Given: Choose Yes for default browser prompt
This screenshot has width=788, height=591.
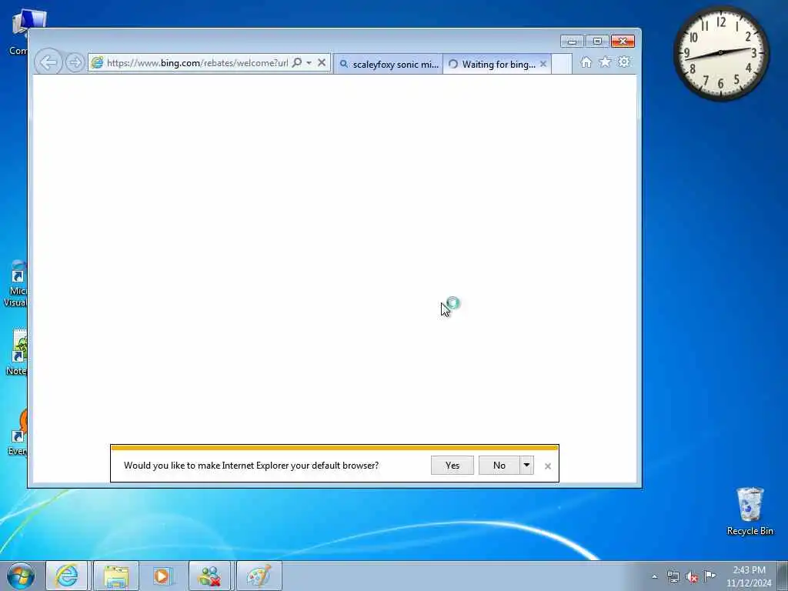Looking at the screenshot, I should click(x=452, y=466).
